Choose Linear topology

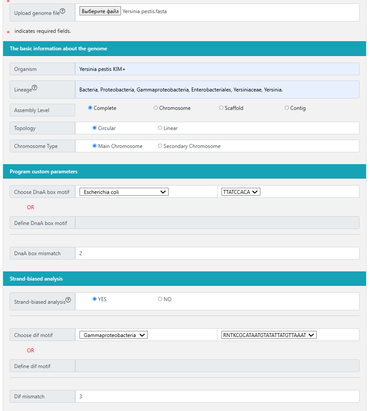(x=160, y=128)
